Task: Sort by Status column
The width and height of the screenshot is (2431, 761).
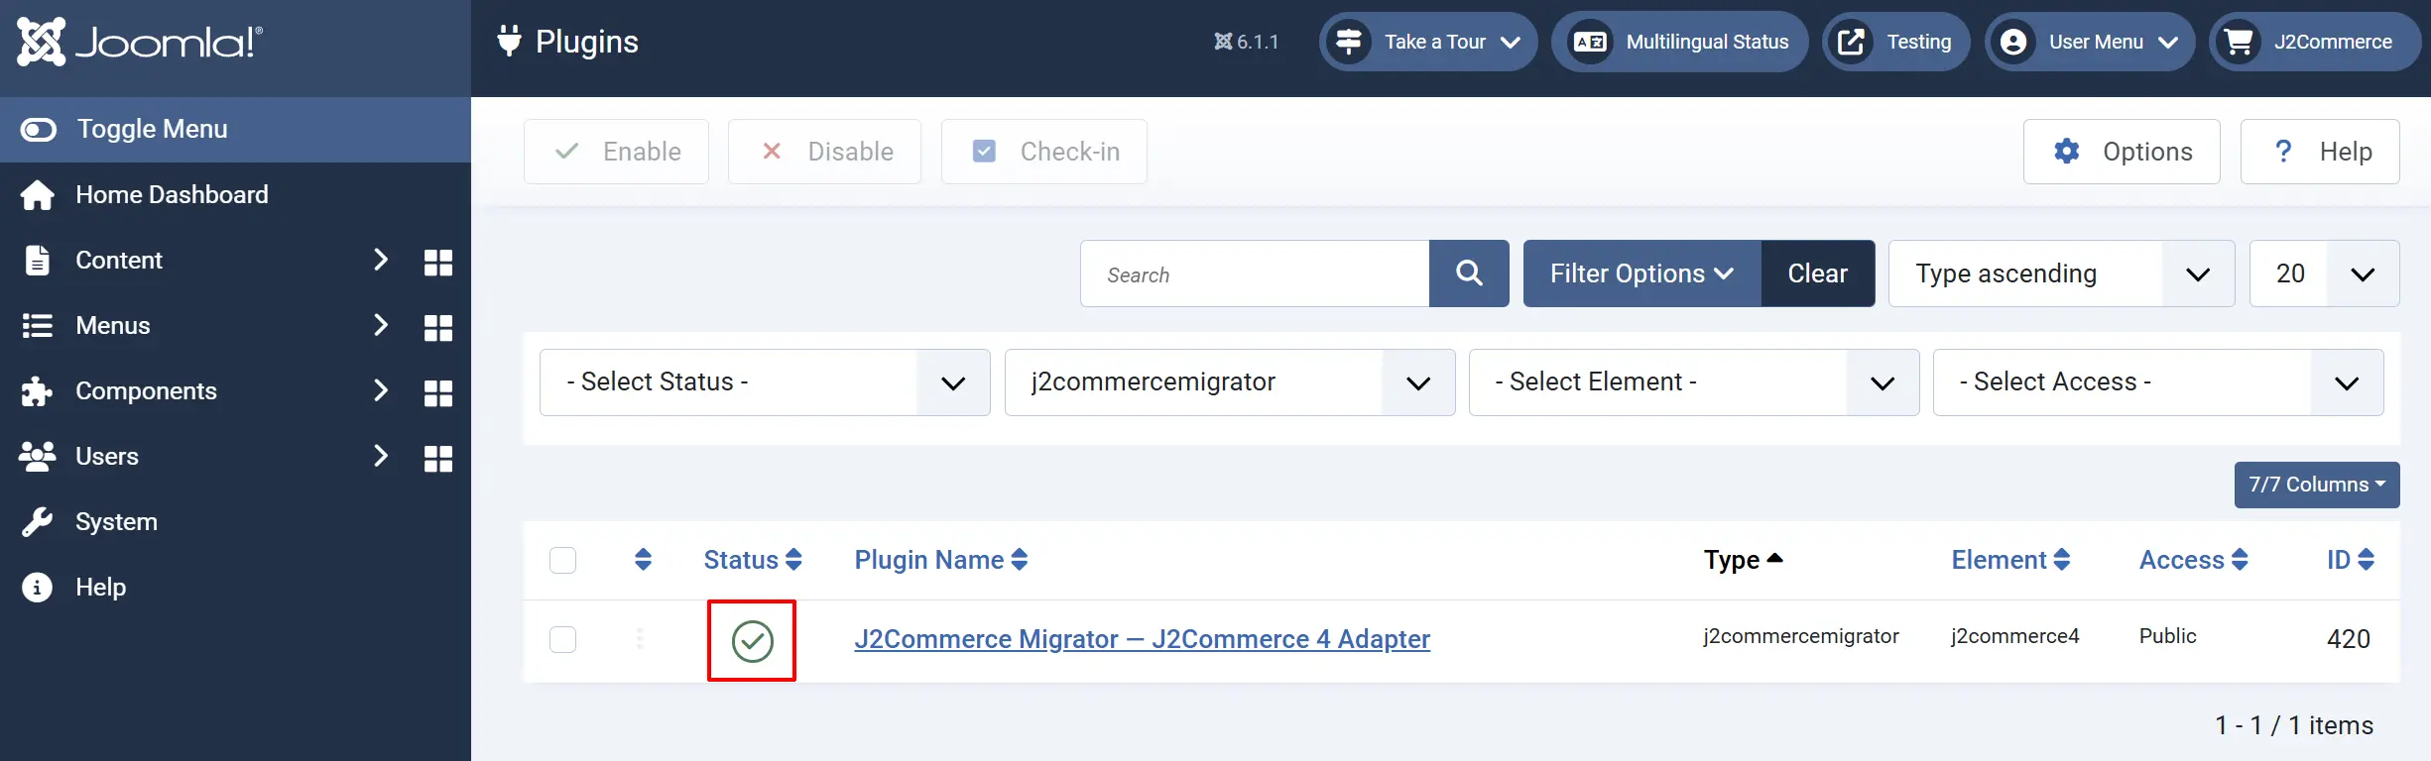Action: [753, 560]
